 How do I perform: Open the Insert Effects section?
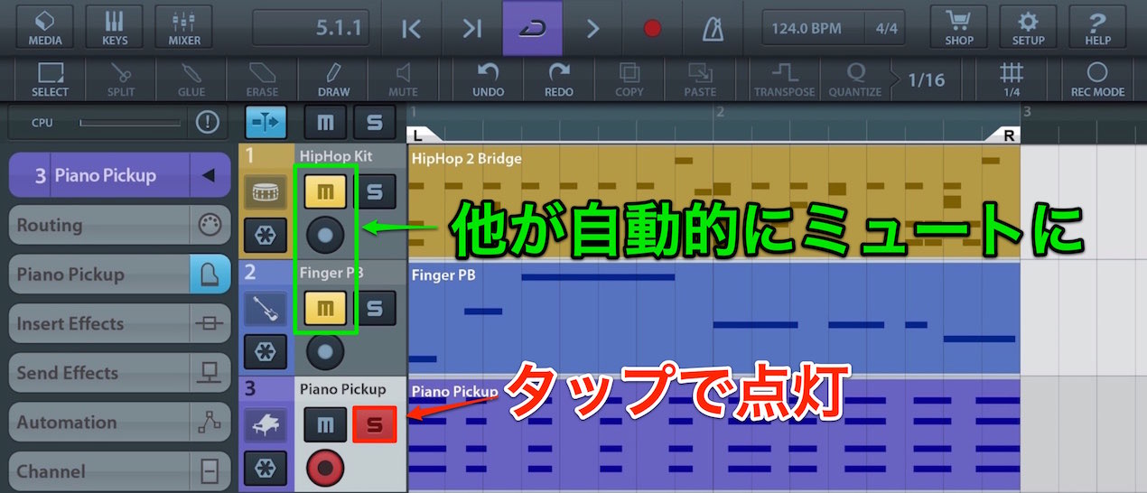[119, 323]
